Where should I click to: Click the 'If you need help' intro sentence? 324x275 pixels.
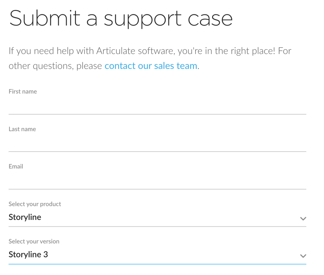tap(52, 51)
